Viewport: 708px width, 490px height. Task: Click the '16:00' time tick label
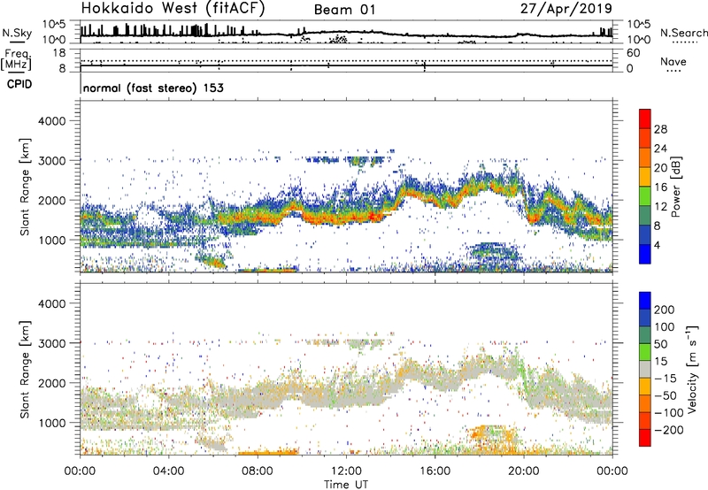(x=435, y=471)
